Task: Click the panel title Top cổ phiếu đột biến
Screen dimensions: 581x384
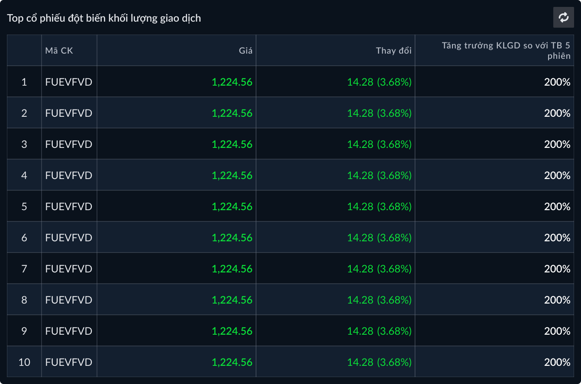Action: point(104,18)
